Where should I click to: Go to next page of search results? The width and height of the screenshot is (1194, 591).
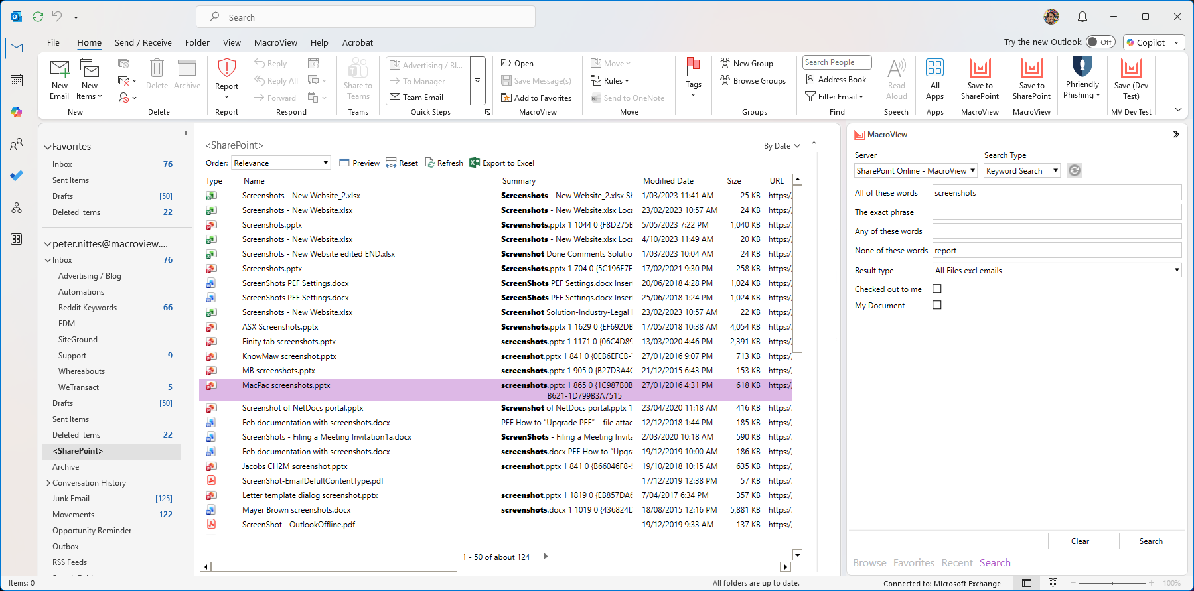tap(546, 557)
